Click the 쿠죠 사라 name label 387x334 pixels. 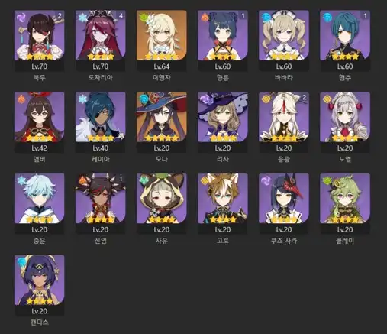284,241
